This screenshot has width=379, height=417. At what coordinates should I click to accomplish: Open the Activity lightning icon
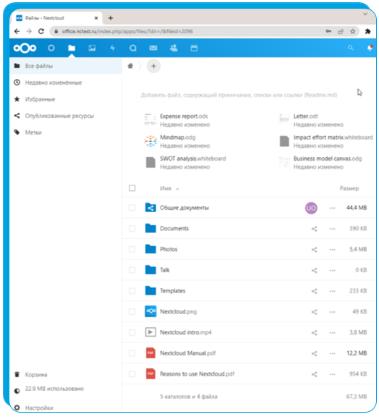(112, 48)
